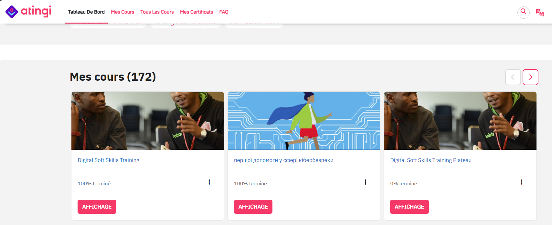This screenshot has width=552, height=225.
Task: Click AFFICHAGE for Digital Soft Skills Training
Action: click(x=97, y=207)
